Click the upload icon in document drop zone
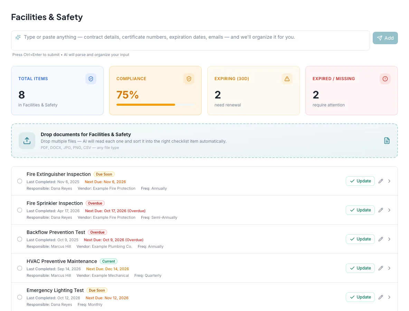 tap(27, 141)
